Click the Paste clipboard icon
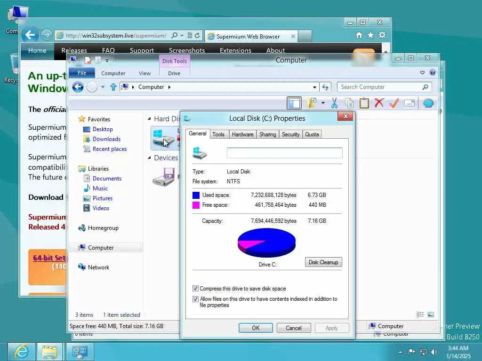This screenshot has width=482, height=361. pos(364,103)
